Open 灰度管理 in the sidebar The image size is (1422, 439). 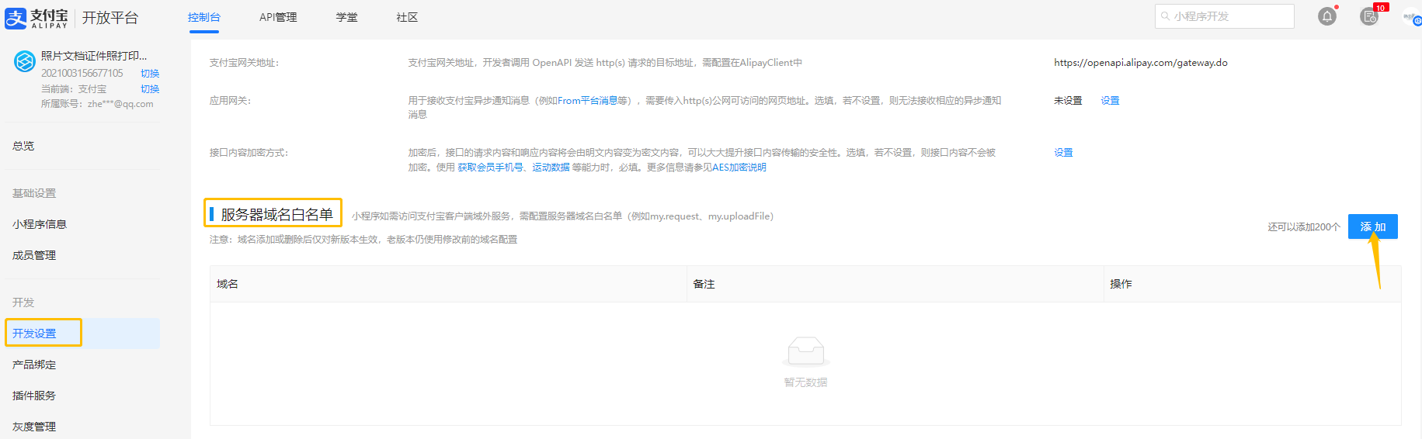(x=34, y=427)
